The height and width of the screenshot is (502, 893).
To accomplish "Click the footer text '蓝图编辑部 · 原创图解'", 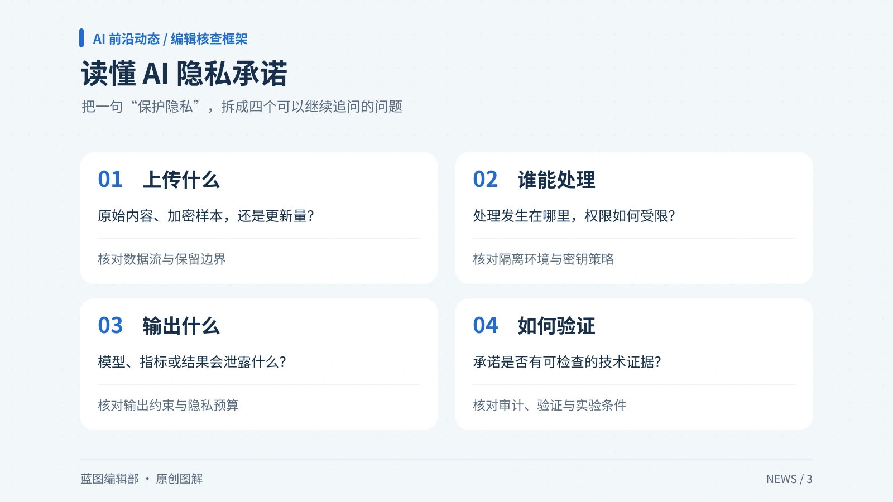I will 142,479.
